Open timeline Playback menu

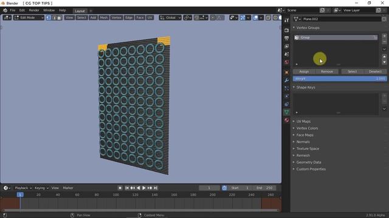(x=23, y=188)
